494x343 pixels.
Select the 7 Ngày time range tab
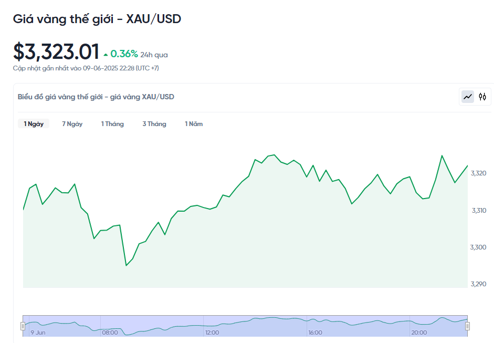click(72, 124)
